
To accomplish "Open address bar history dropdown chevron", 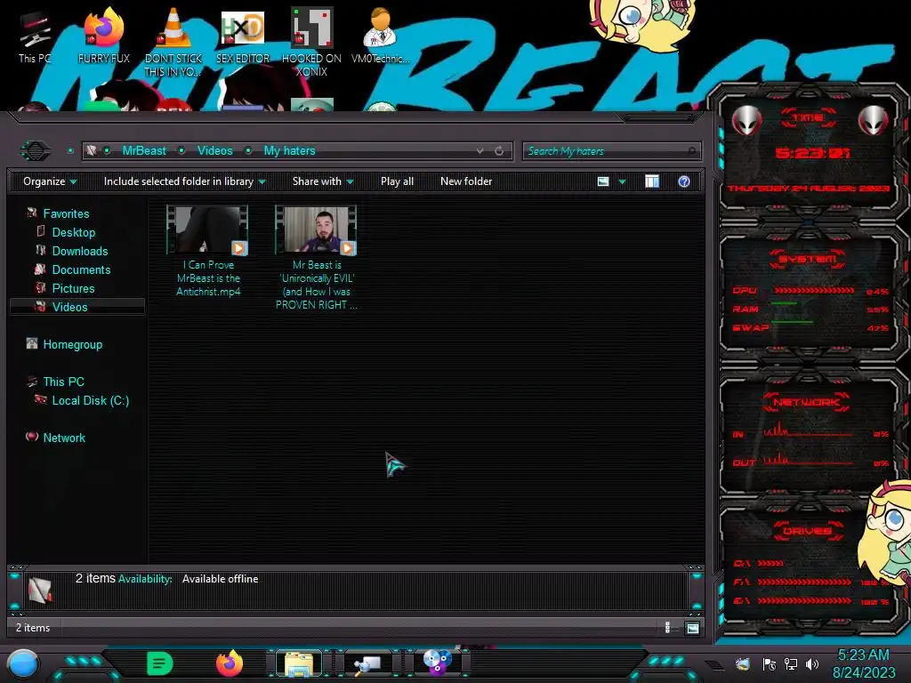I will 480,151.
